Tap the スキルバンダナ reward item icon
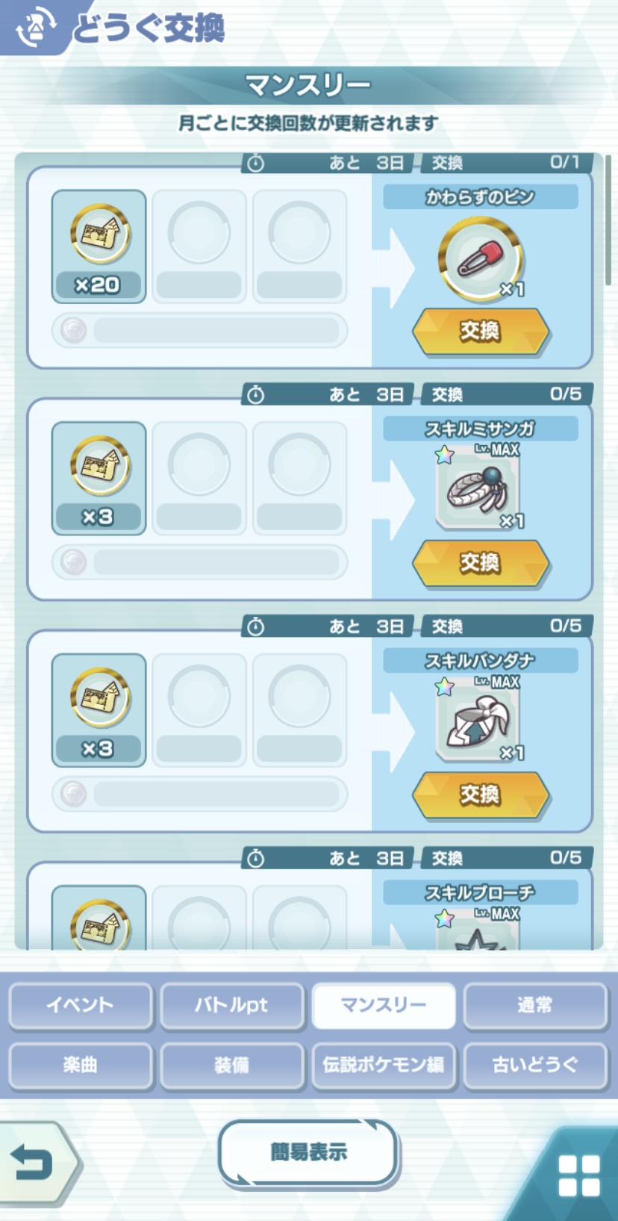Viewport: 618px width, 1221px height. [x=478, y=719]
